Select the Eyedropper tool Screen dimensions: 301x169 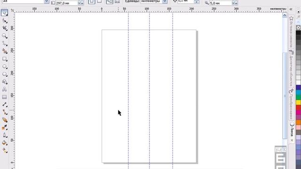click(x=4, y=128)
